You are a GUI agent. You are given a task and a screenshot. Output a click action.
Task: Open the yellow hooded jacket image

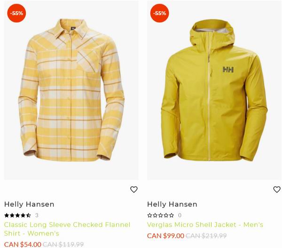click(x=214, y=90)
